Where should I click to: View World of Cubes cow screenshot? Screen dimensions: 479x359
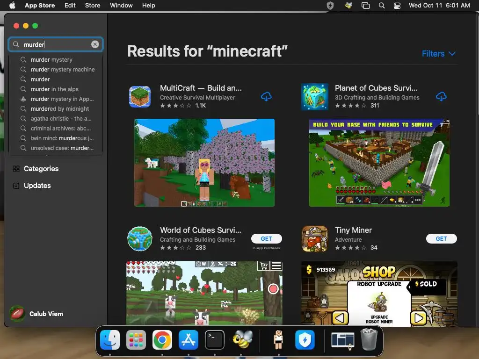[204, 293]
